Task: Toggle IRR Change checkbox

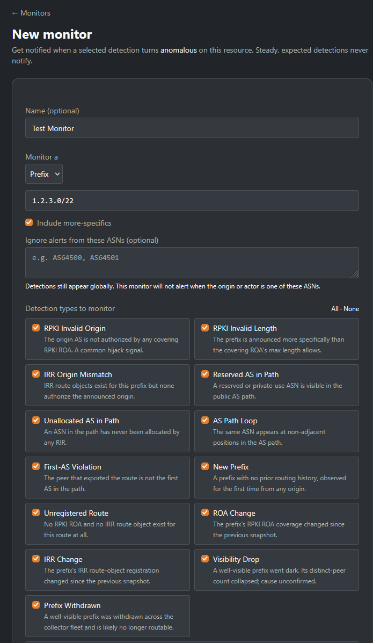Action: 36,559
